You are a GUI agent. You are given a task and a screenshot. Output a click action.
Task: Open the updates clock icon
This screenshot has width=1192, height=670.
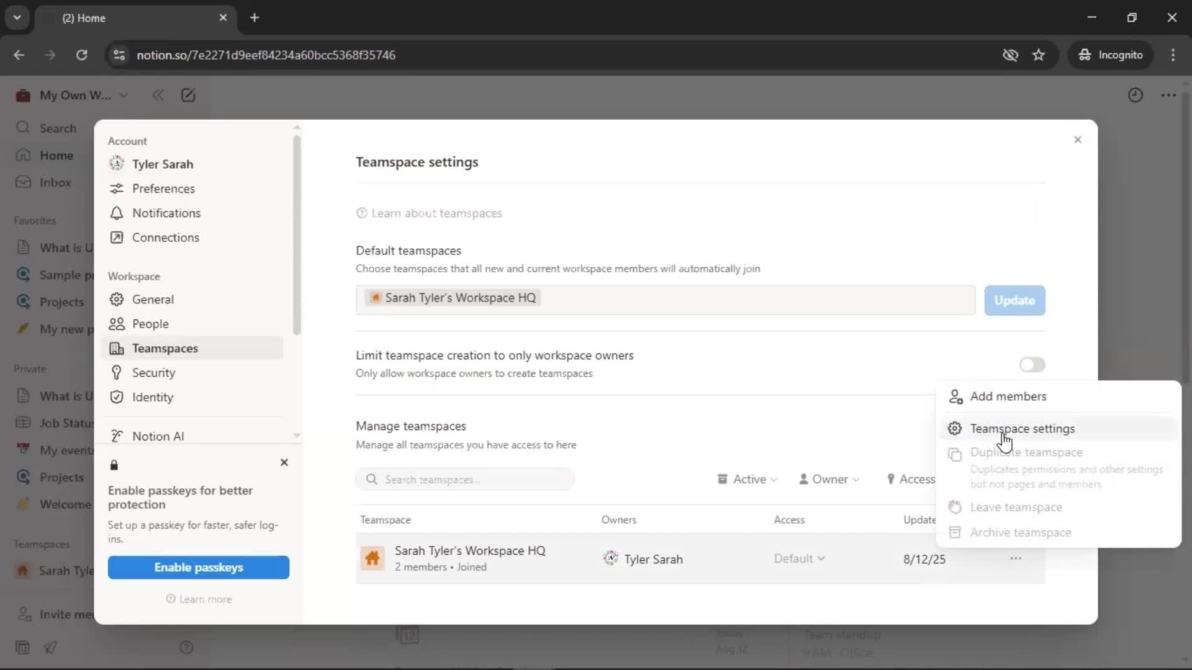point(1135,95)
